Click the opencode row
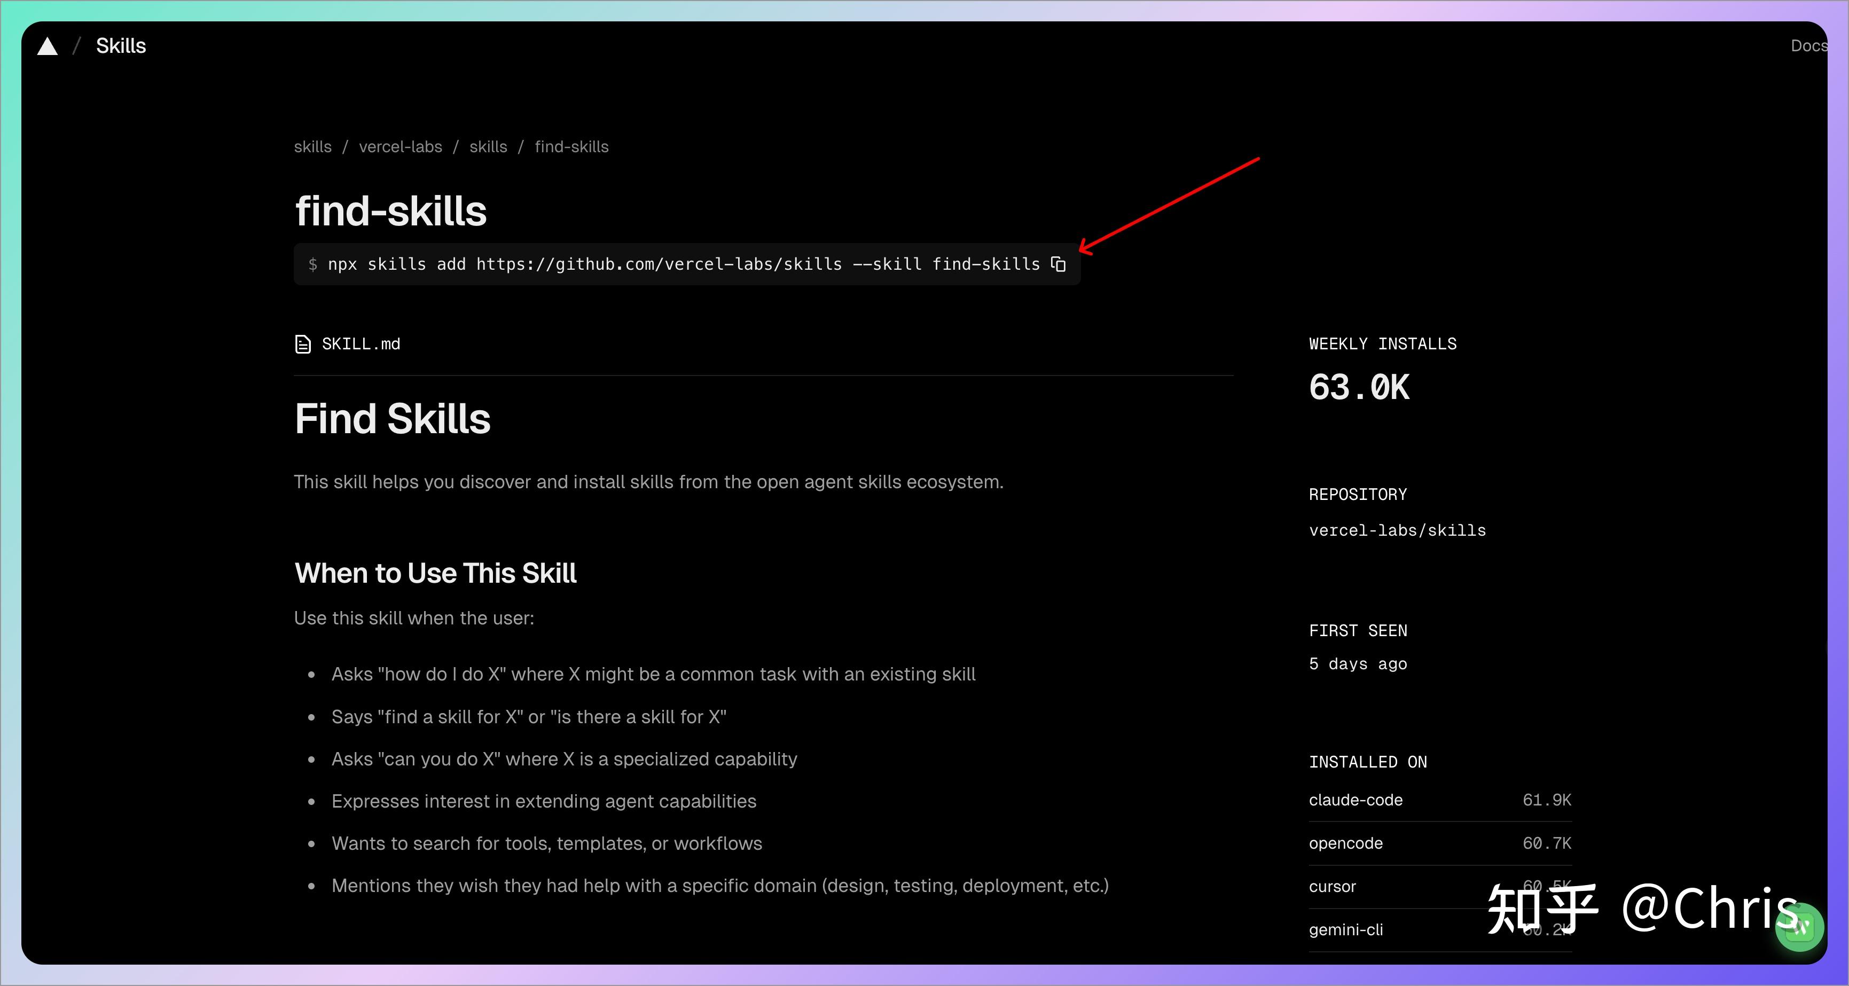 point(1440,843)
